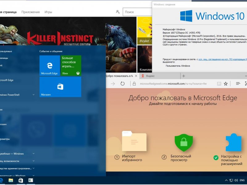The width and height of the screenshot is (247, 185).
Task: Launch the Магазин tile in Start menu
Action: point(60,87)
